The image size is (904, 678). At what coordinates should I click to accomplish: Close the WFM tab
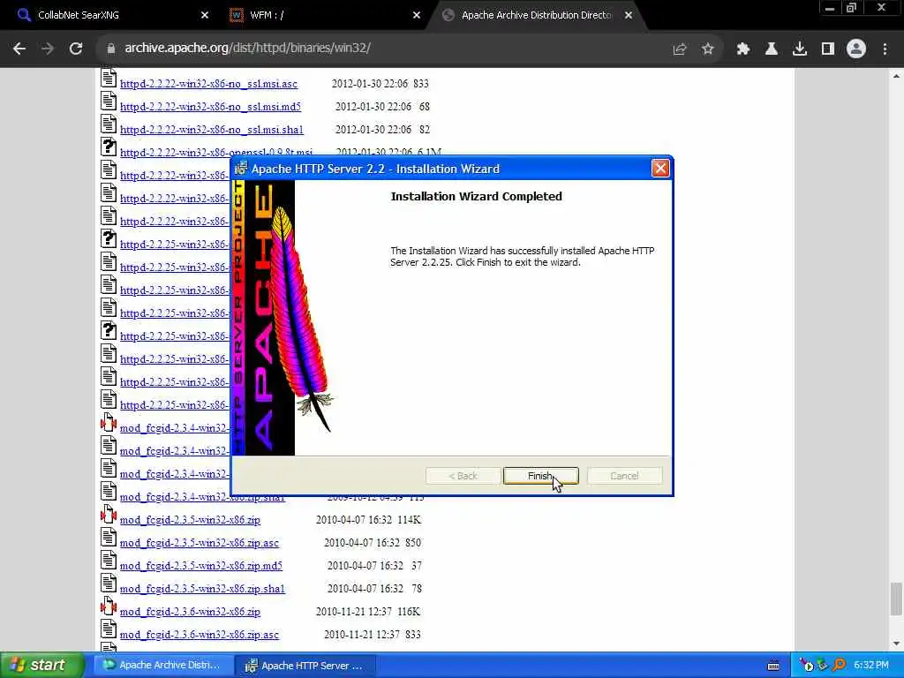(x=417, y=15)
